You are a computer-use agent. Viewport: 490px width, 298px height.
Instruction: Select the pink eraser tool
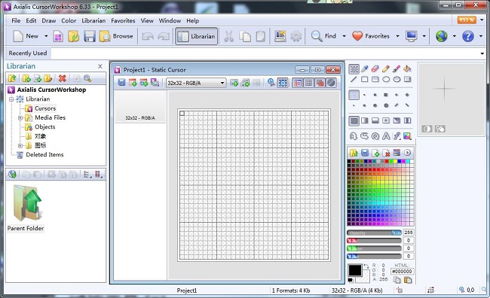375,69
